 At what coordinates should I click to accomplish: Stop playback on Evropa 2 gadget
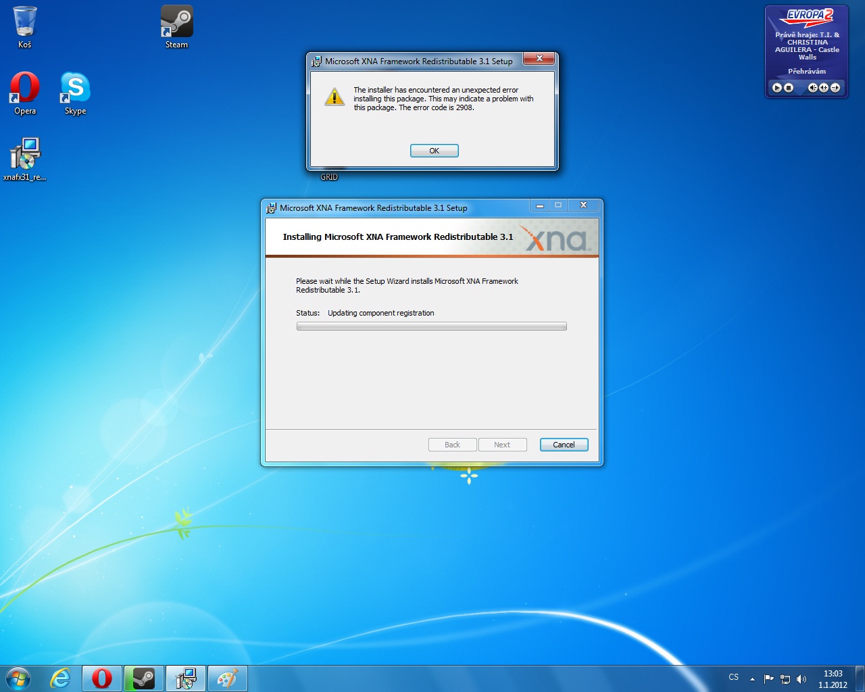click(x=789, y=87)
